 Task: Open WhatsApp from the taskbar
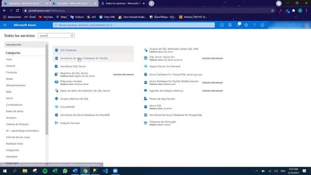pos(65,171)
